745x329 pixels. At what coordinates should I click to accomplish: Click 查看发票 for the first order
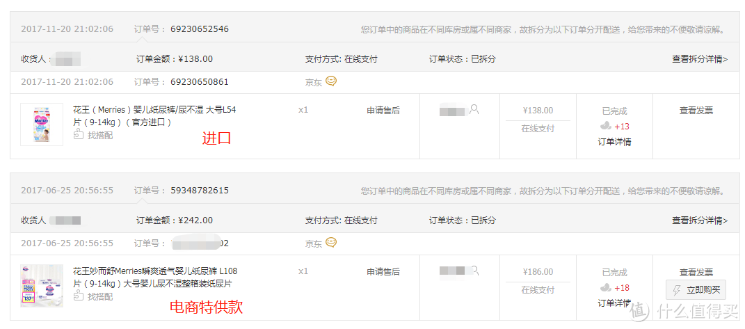(696, 111)
